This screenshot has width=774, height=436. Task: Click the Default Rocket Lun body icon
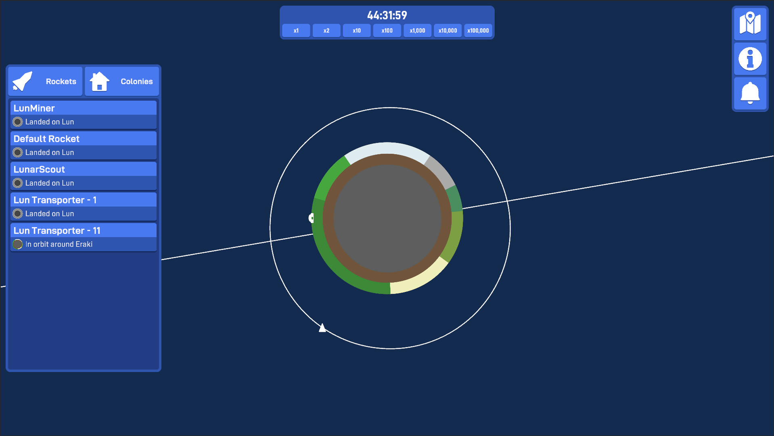(17, 152)
